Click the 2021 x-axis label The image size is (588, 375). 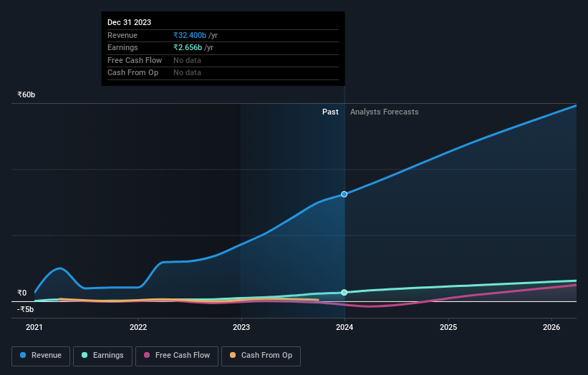coord(34,328)
